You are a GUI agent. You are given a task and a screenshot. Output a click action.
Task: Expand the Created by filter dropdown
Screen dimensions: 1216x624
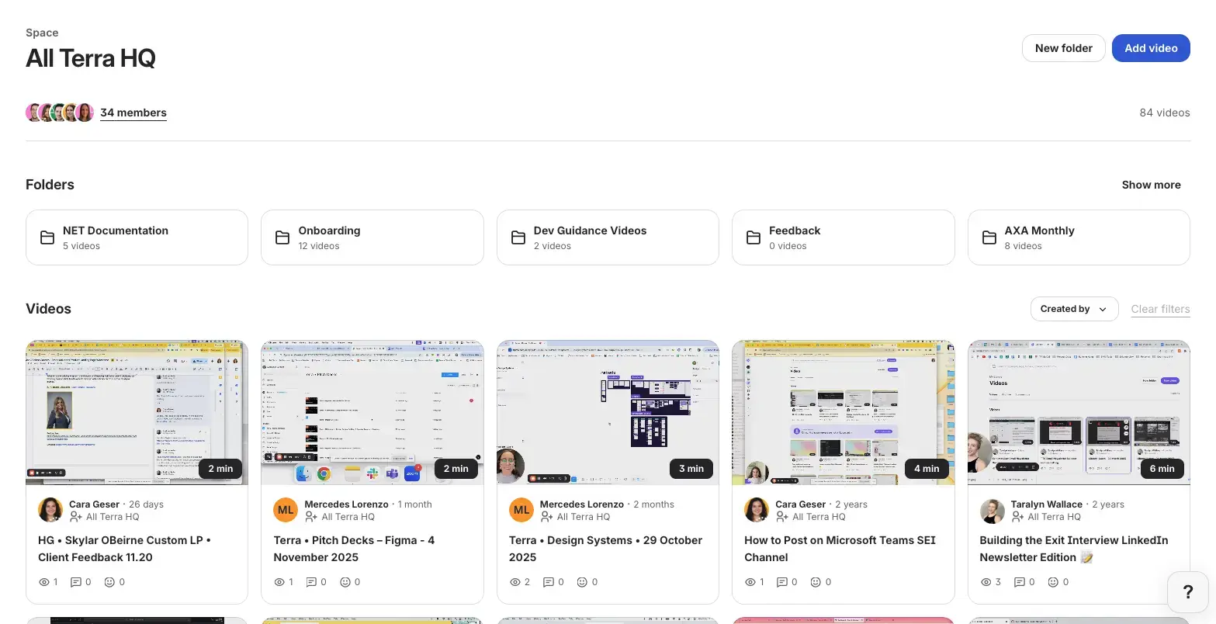1073,309
